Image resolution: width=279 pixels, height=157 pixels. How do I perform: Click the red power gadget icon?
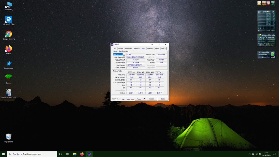click(x=268, y=3)
